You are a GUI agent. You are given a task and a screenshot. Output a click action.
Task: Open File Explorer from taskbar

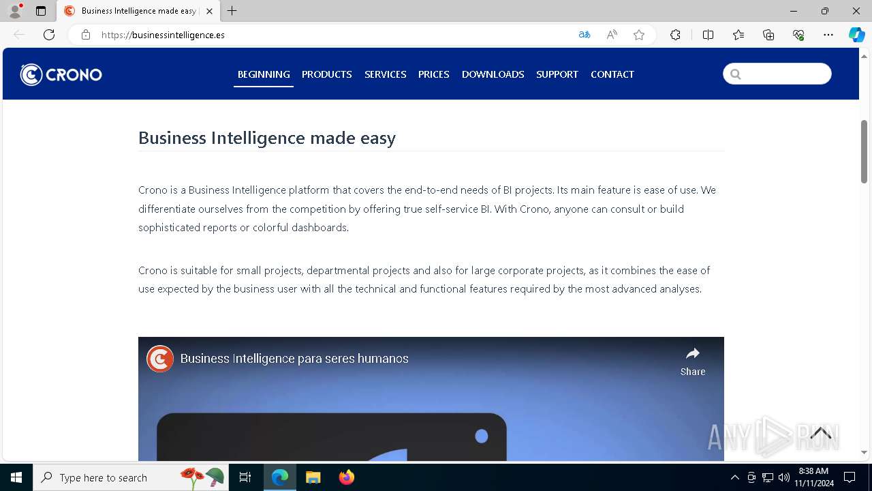tap(313, 477)
